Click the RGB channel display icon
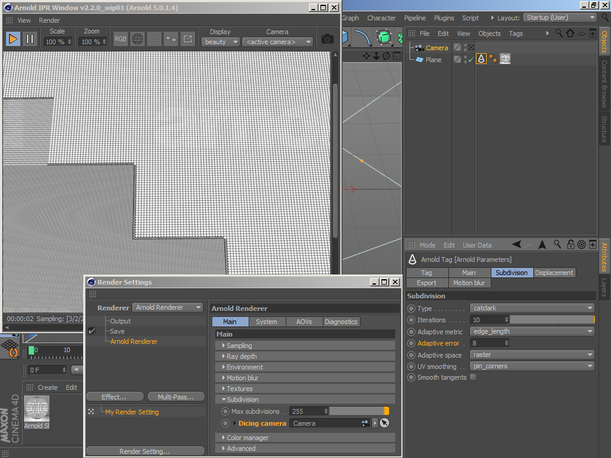 click(x=121, y=39)
